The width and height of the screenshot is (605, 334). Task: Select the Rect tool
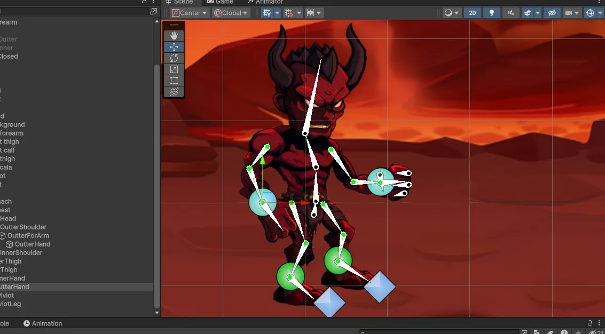point(174,81)
